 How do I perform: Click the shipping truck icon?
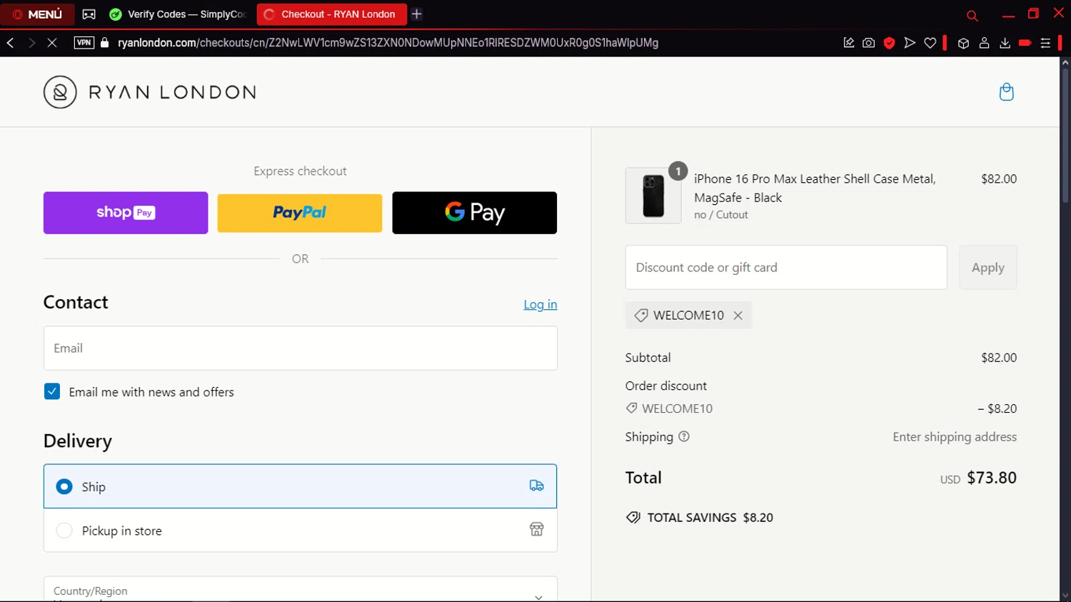tap(536, 486)
